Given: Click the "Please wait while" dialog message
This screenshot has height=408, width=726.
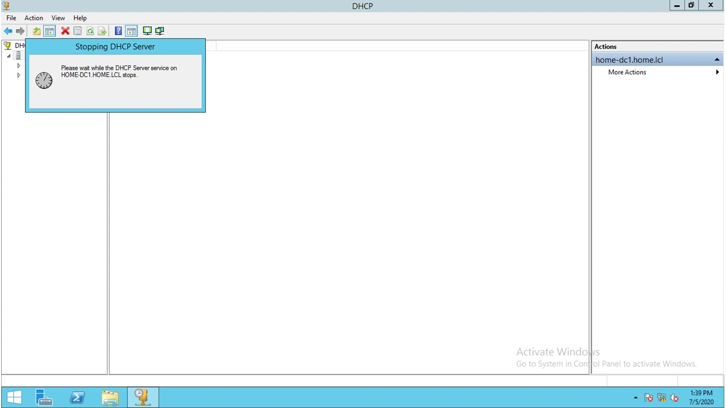Looking at the screenshot, I should pyautogui.click(x=119, y=71).
